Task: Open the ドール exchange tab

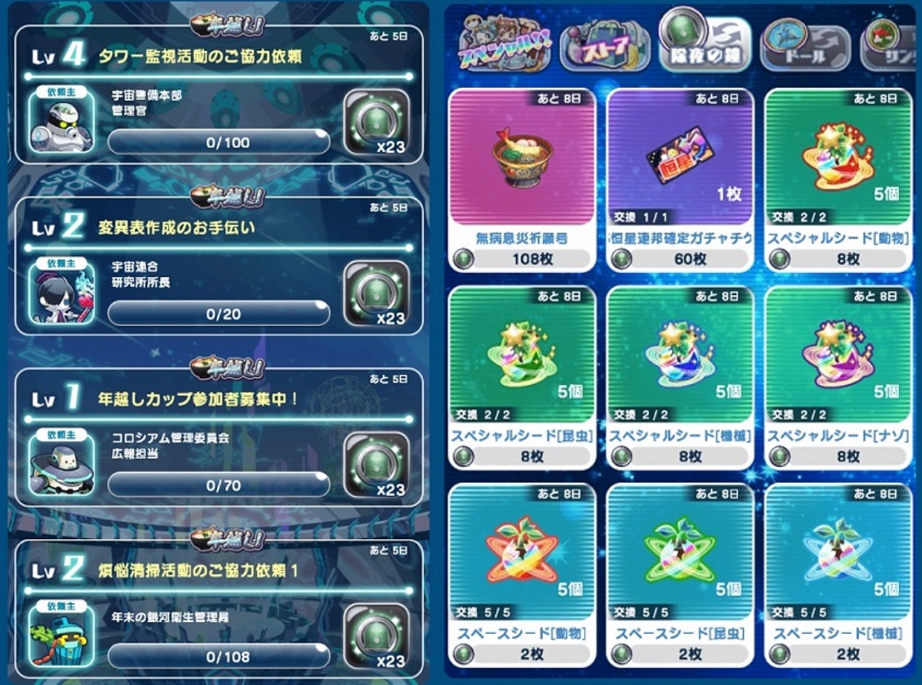Action: [x=805, y=46]
